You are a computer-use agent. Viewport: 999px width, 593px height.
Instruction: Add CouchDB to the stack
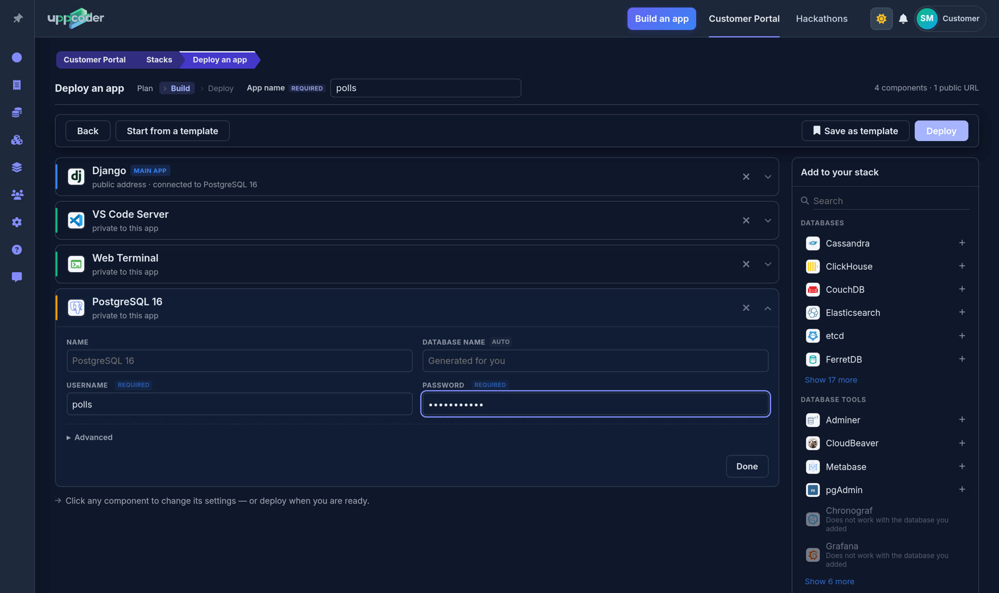[962, 289]
